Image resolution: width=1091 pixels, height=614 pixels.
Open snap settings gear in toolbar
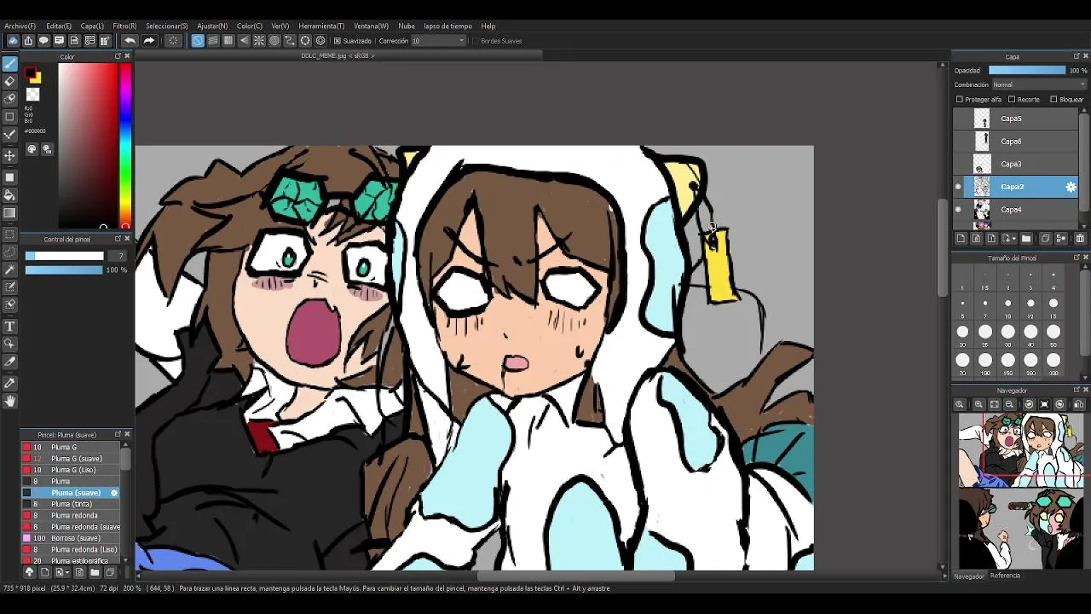tap(320, 40)
